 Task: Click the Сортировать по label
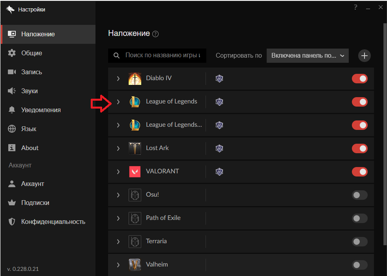239,56
